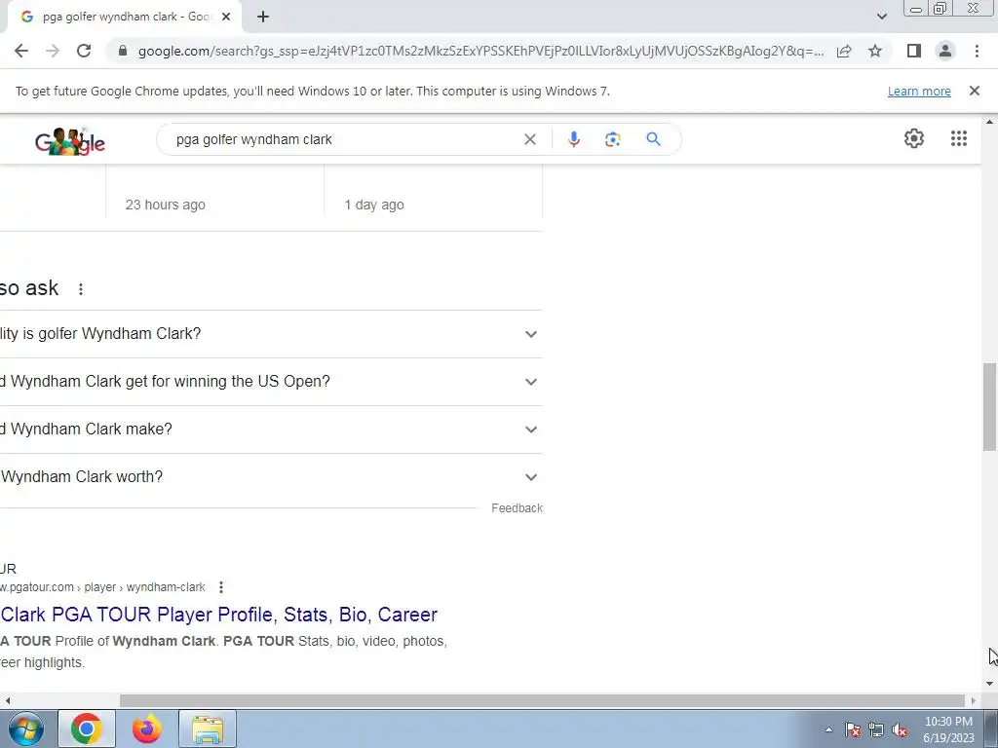Viewport: 998px width, 748px height.
Task: Open options next to People also ask
Action: pos(81,289)
